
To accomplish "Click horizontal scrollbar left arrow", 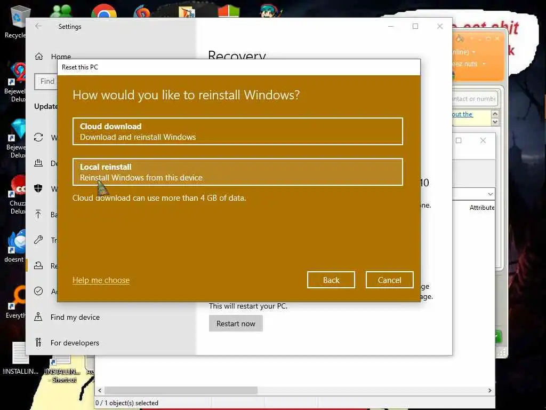I will pyautogui.click(x=100, y=390).
